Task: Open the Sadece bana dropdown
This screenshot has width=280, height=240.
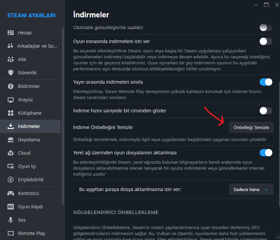Action: [x=251, y=189]
